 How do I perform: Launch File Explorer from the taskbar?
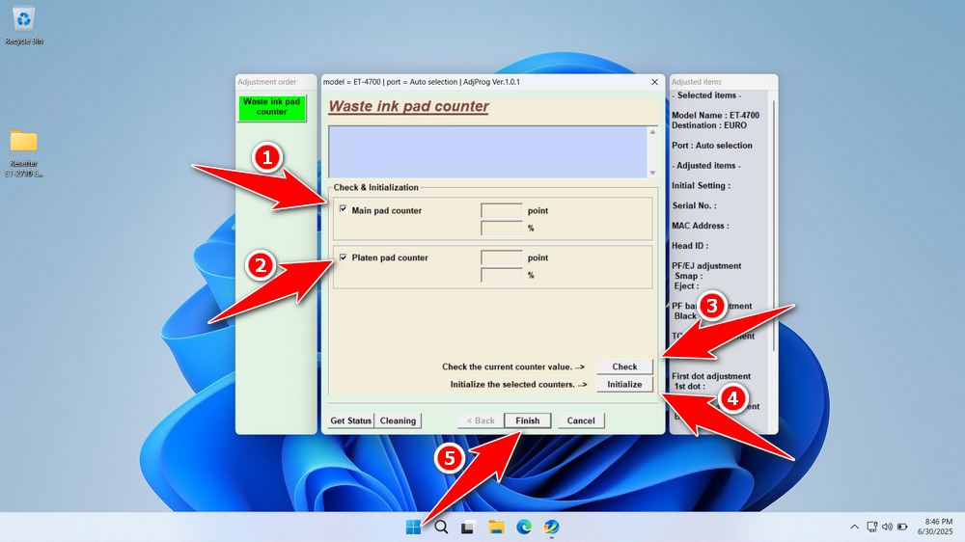click(x=496, y=528)
